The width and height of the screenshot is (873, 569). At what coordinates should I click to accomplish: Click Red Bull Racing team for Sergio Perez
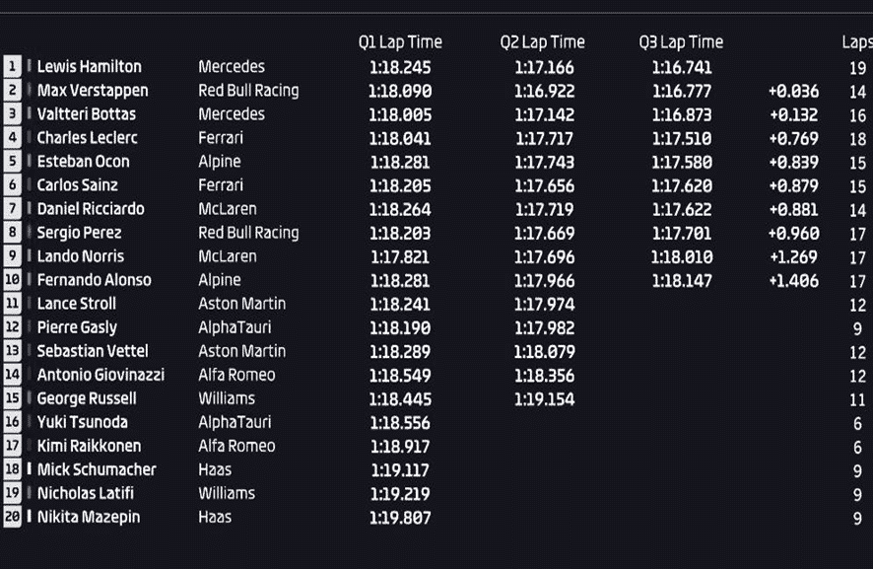pyautogui.click(x=248, y=233)
